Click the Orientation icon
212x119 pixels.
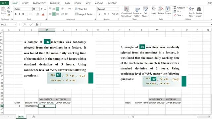tap(63, 9)
